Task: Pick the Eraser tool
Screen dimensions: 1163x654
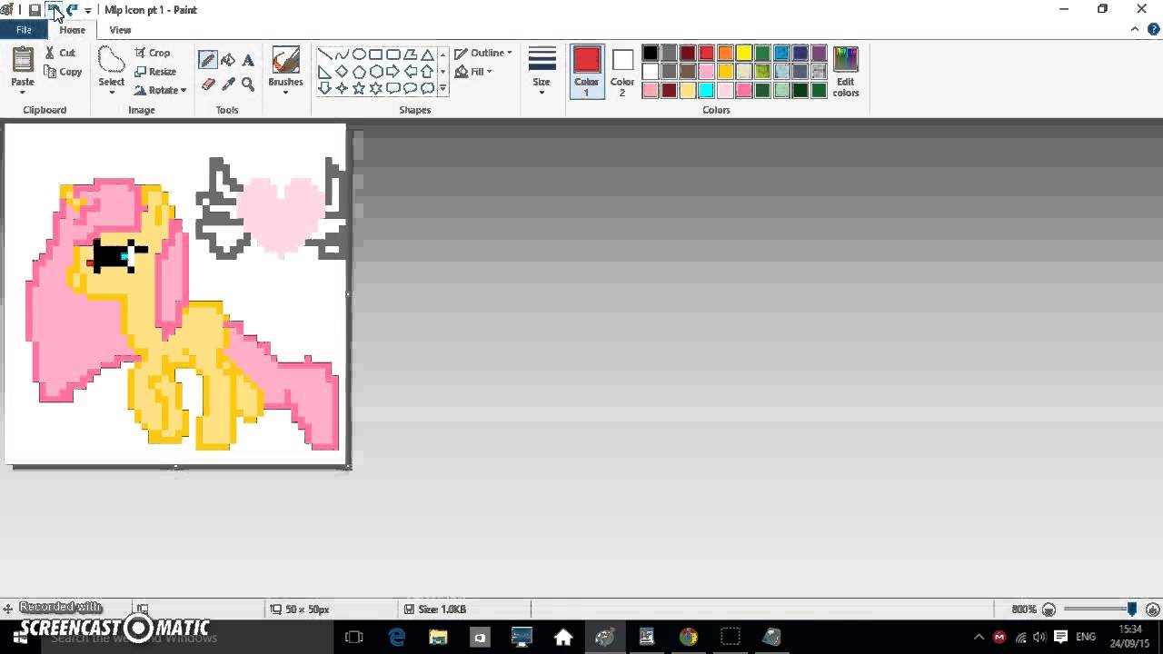Action: tap(208, 84)
